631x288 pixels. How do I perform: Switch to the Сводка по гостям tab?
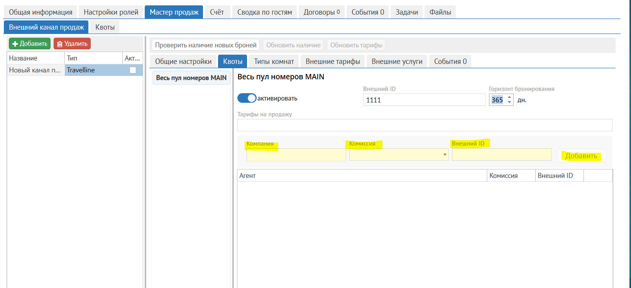coord(264,12)
